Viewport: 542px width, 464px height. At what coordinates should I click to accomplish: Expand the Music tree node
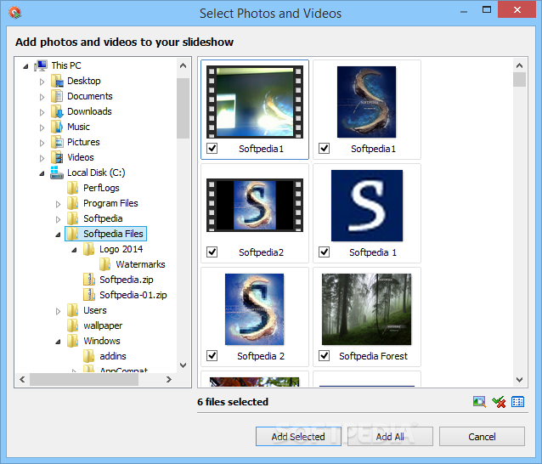[42, 127]
